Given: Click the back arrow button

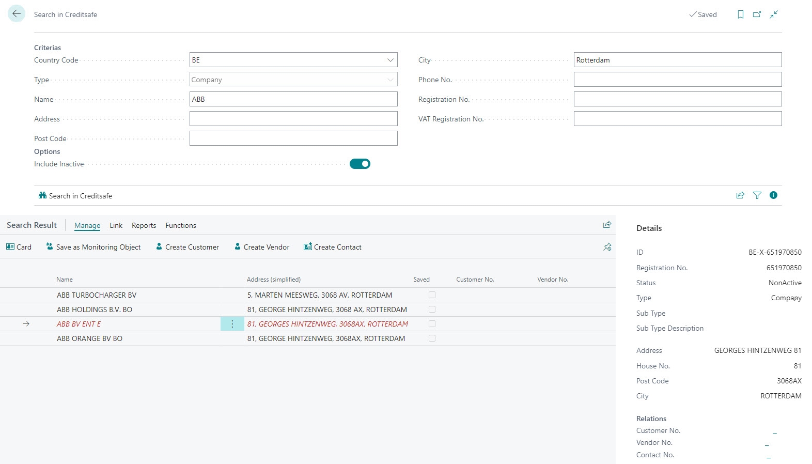Looking at the screenshot, I should tap(17, 14).
